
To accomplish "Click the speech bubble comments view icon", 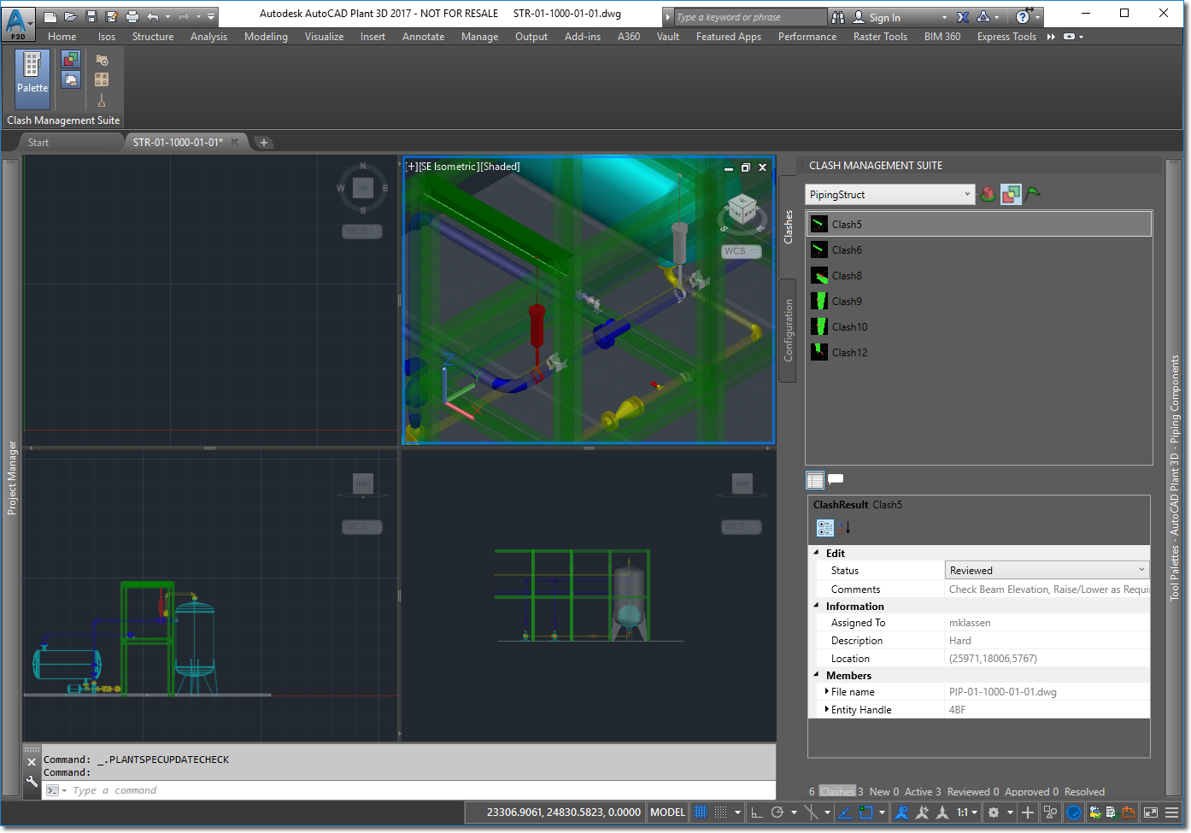I will tap(836, 479).
